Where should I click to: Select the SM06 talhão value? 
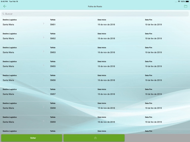(53, 80)
